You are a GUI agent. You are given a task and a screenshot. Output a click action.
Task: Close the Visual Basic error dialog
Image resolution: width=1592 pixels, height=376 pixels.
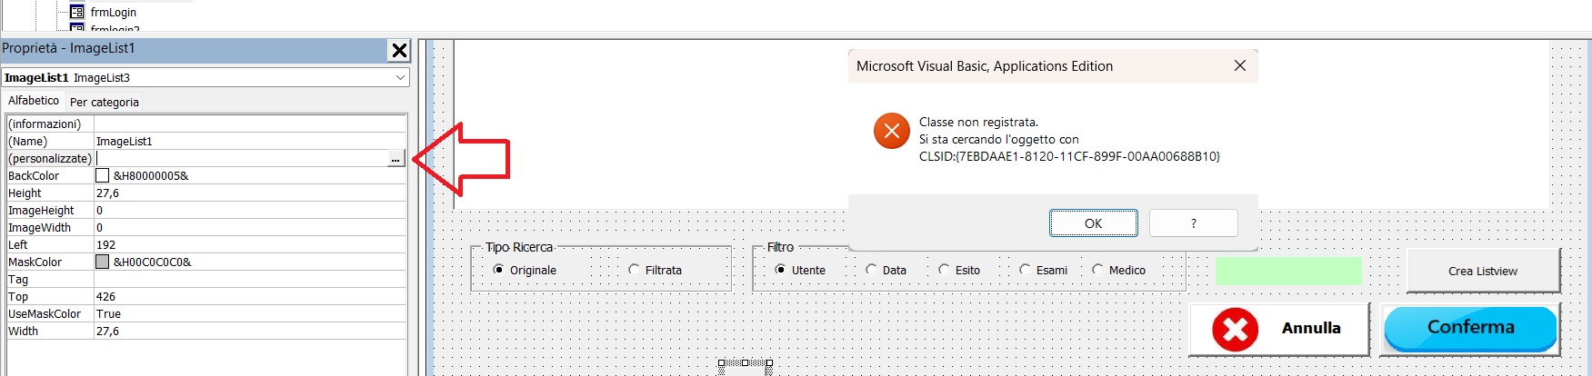(x=1239, y=65)
